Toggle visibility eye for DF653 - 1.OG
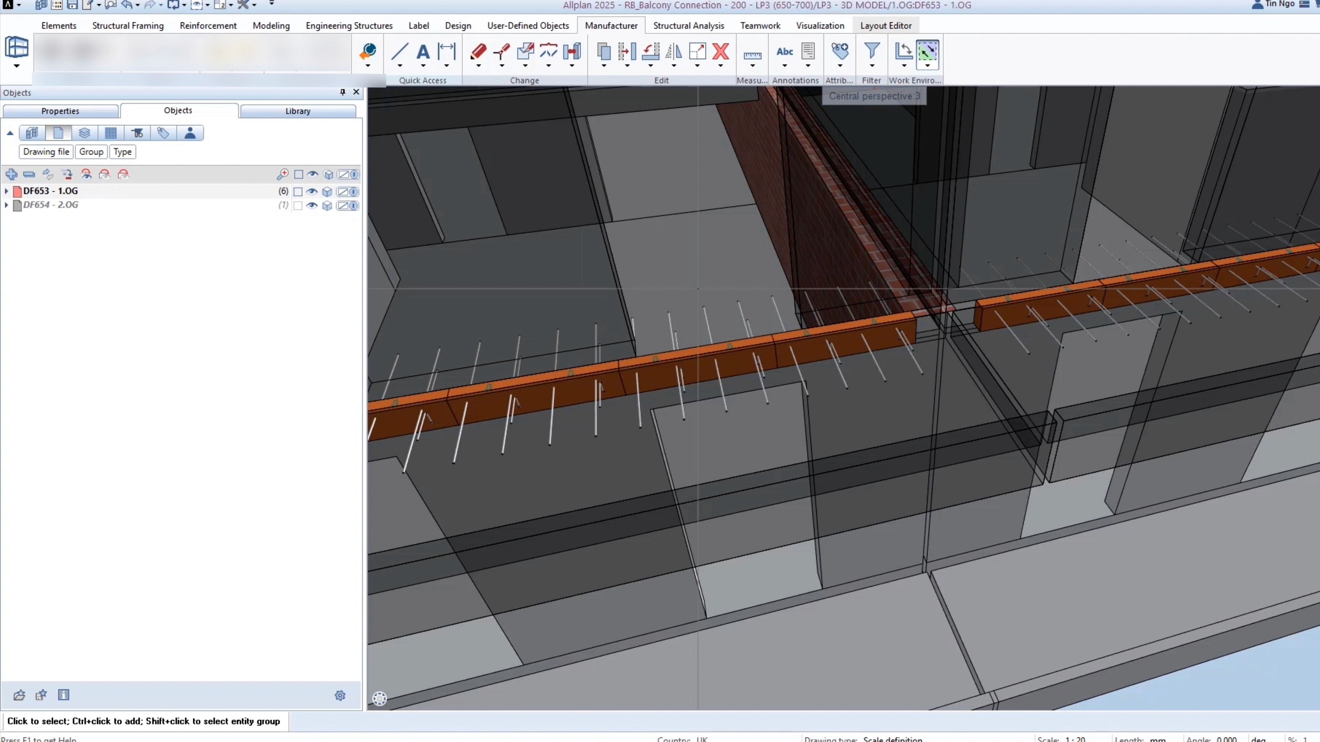The image size is (1320, 742). pos(312,192)
